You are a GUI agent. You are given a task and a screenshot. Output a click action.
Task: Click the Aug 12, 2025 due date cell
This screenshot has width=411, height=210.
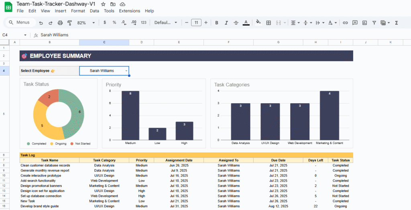point(278,206)
